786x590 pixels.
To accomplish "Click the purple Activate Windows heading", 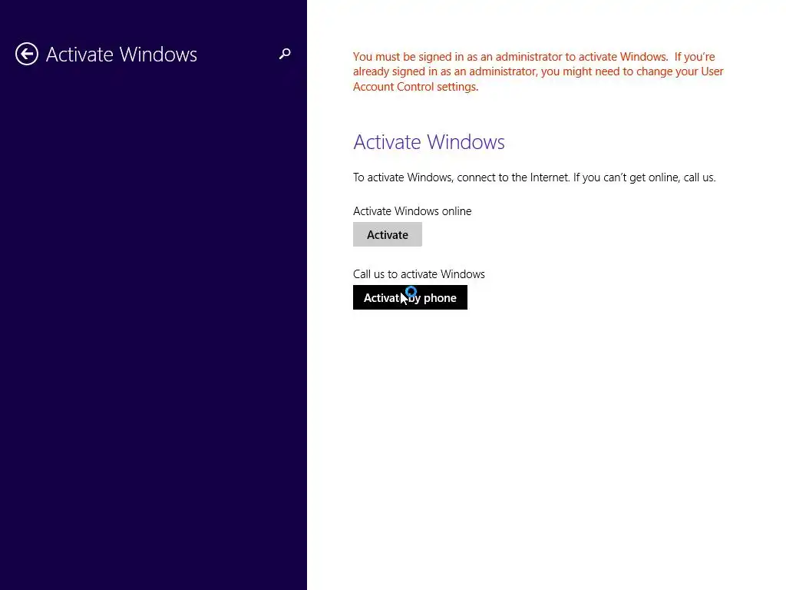I will [x=428, y=142].
